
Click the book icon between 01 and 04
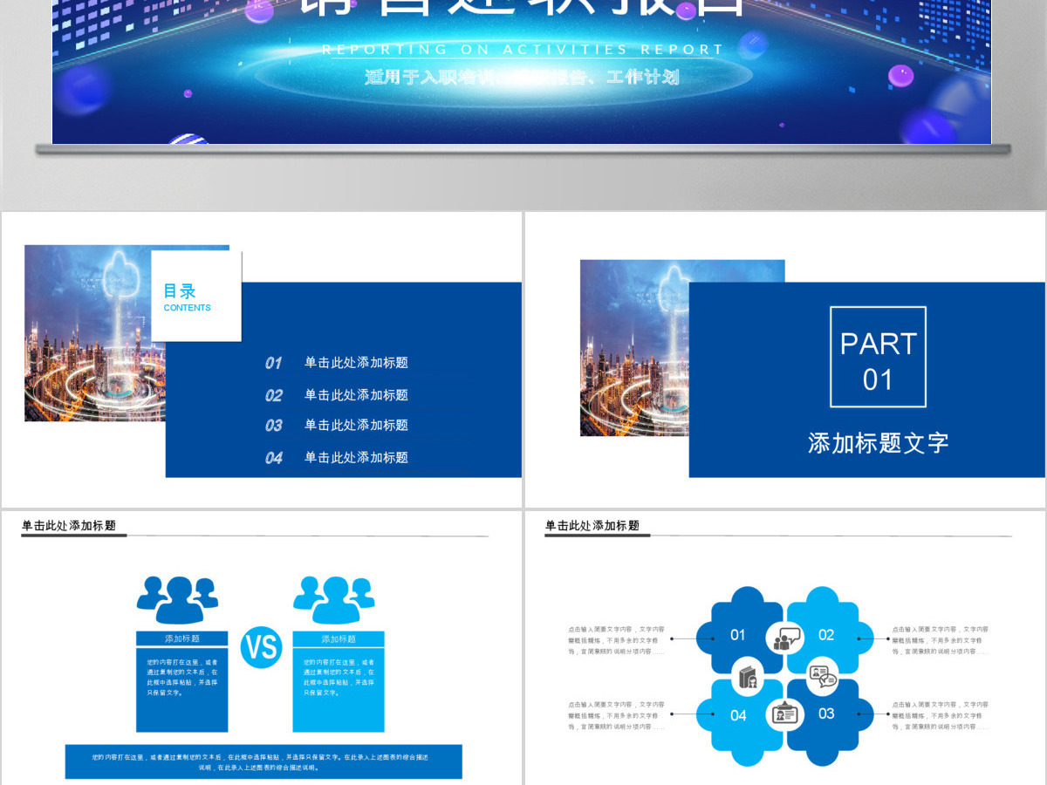click(x=747, y=678)
